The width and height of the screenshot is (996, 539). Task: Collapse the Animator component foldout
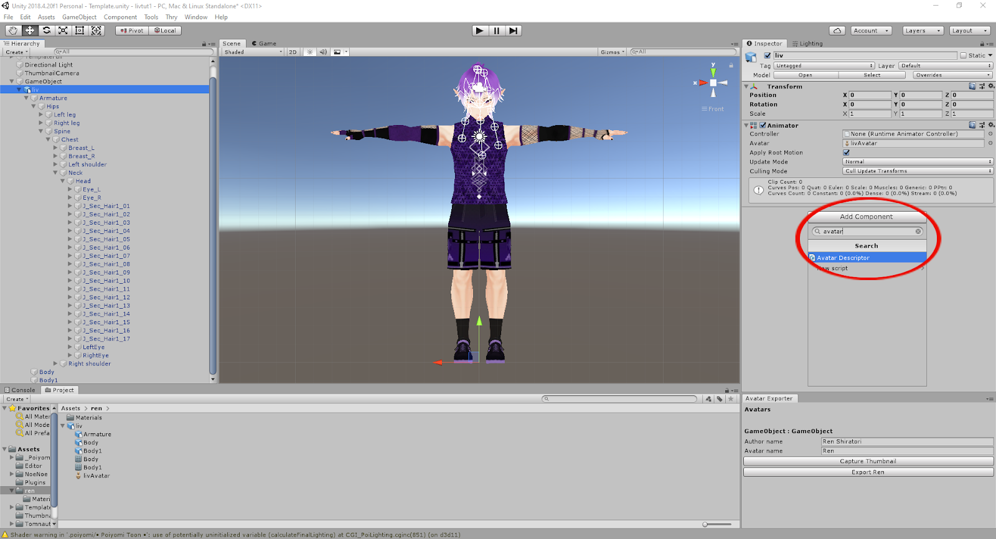pos(746,125)
